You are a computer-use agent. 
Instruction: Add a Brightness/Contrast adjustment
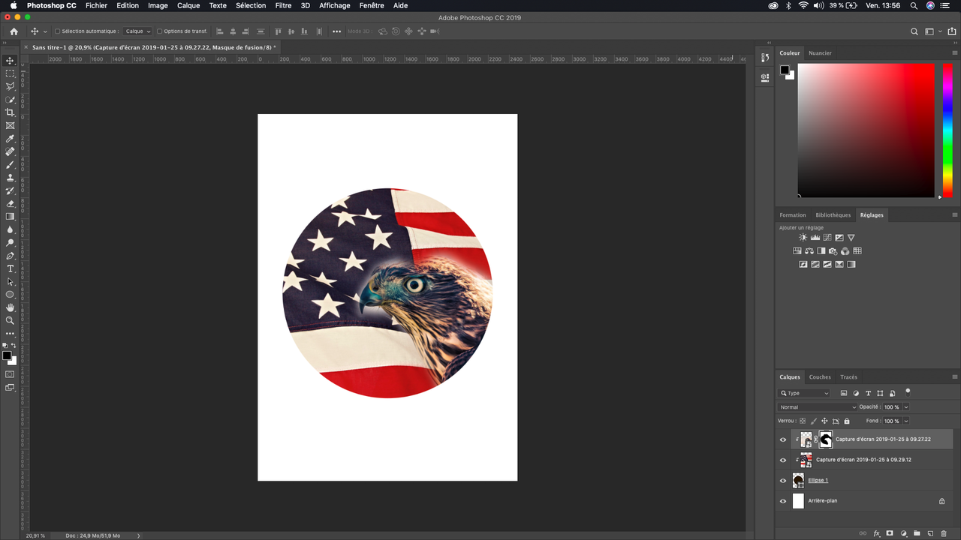coord(803,238)
